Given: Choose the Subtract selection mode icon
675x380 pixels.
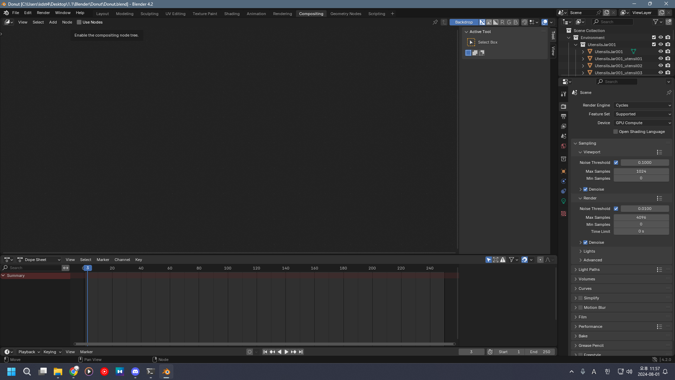Looking at the screenshot, I should pos(482,53).
